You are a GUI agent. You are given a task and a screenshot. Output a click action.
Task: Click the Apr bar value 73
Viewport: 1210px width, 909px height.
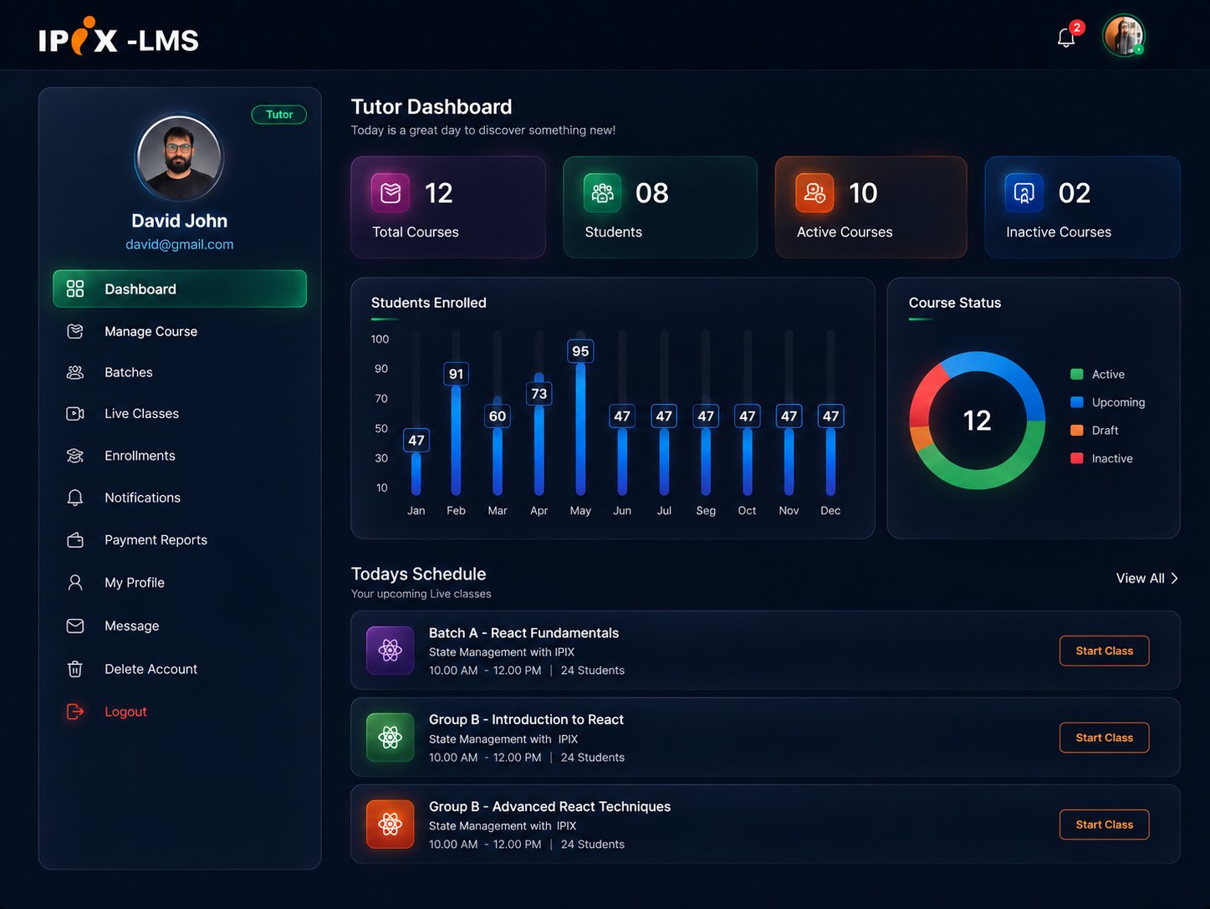pyautogui.click(x=539, y=394)
